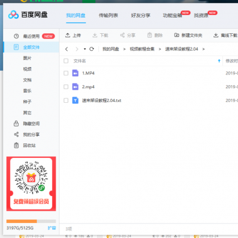
Task: Click the 我的分享 share icon
Action: [x=16, y=135]
